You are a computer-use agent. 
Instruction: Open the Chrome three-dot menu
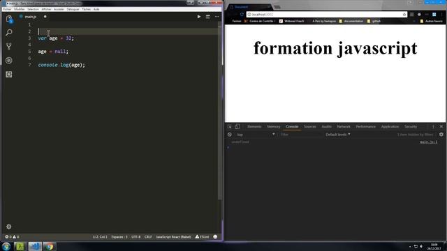tap(442, 15)
